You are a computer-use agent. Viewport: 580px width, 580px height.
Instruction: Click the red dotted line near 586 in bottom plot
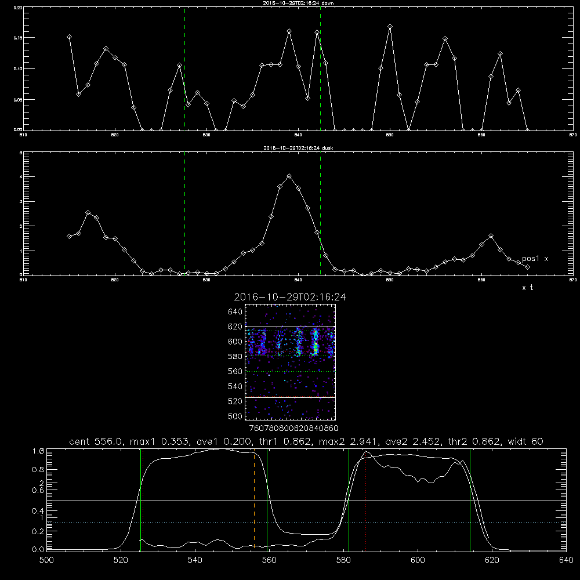click(x=365, y=499)
